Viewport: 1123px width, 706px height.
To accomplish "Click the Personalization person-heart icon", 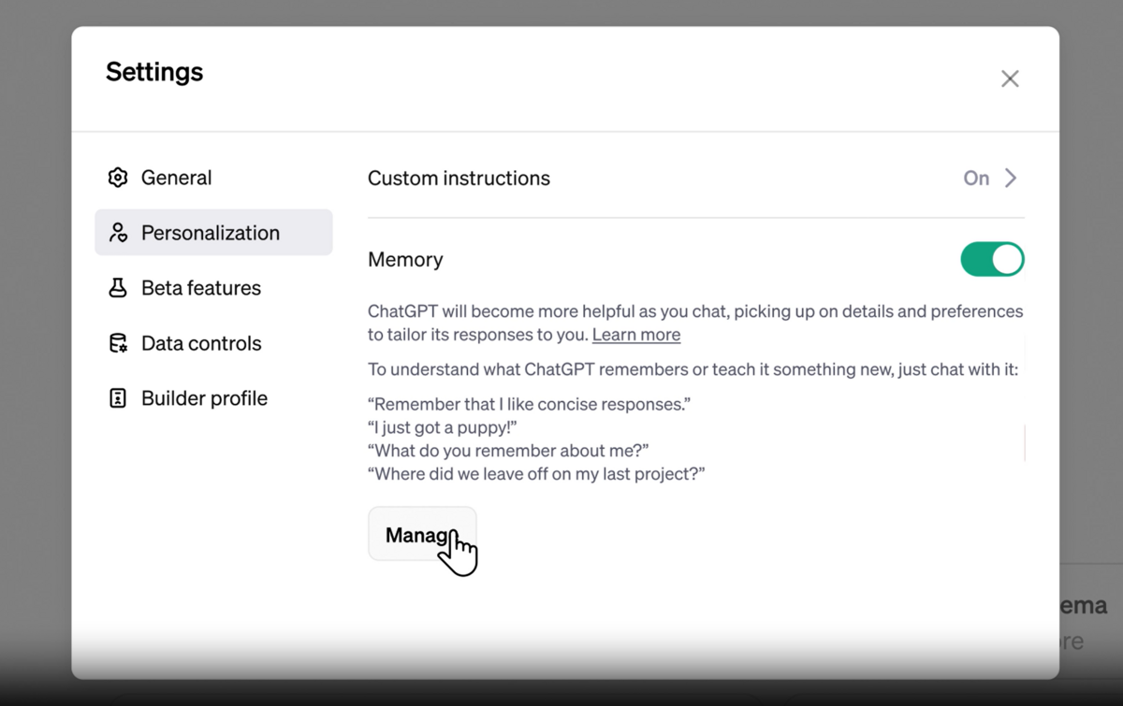I will [x=118, y=233].
